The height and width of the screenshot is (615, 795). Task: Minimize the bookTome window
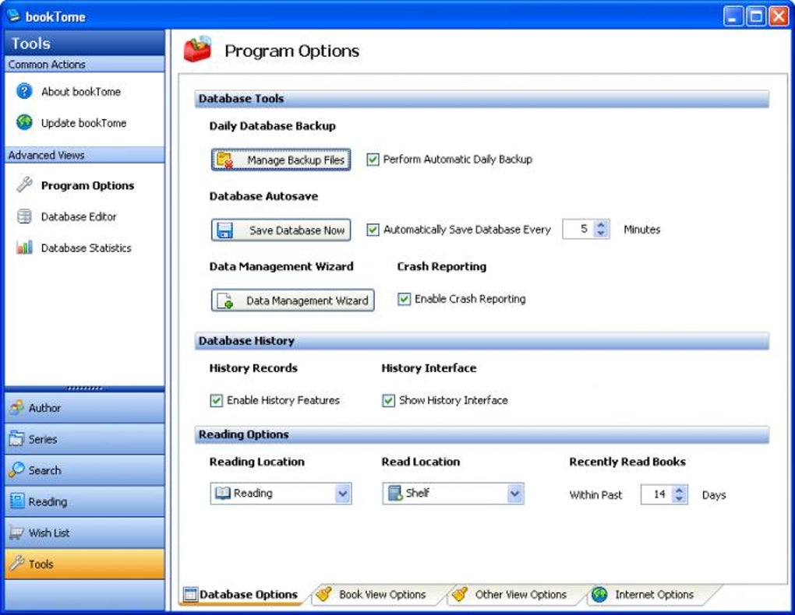coord(733,16)
